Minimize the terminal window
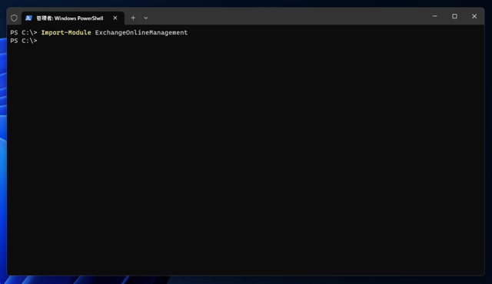This screenshot has height=284, width=492. click(435, 16)
